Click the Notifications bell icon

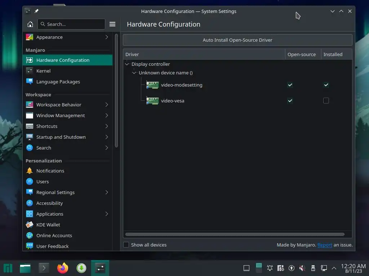pyautogui.click(x=30, y=171)
